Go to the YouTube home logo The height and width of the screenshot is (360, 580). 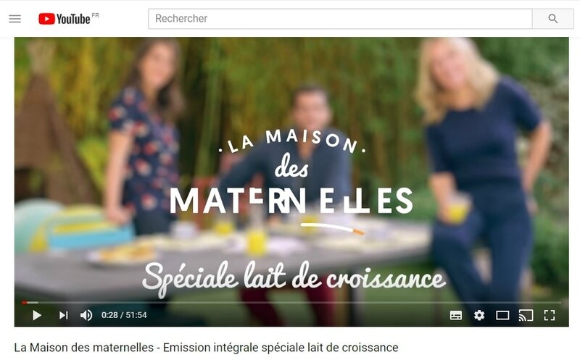pyautogui.click(x=65, y=19)
